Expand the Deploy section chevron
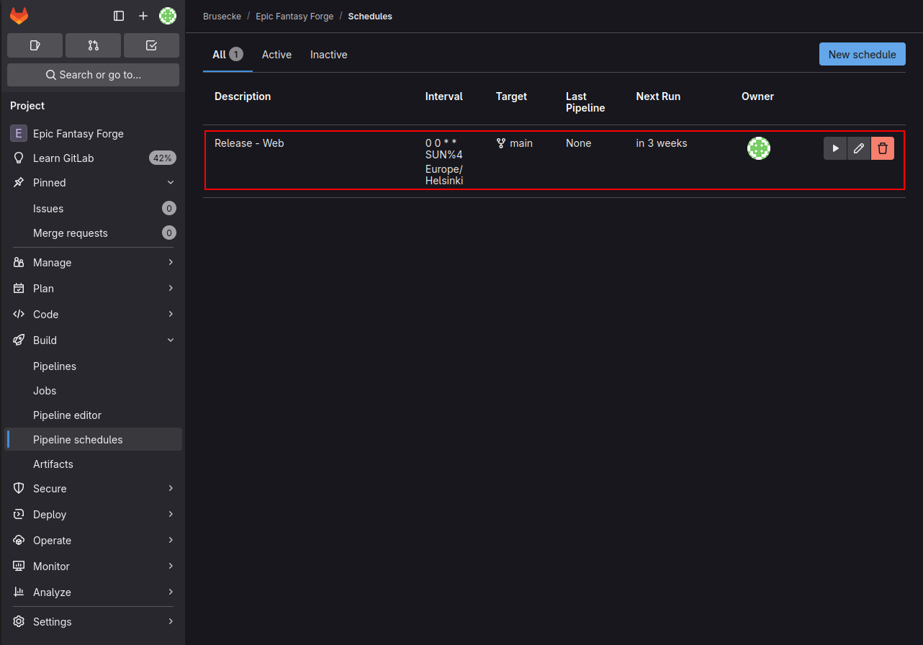Screen dimensions: 923x645 (171, 515)
